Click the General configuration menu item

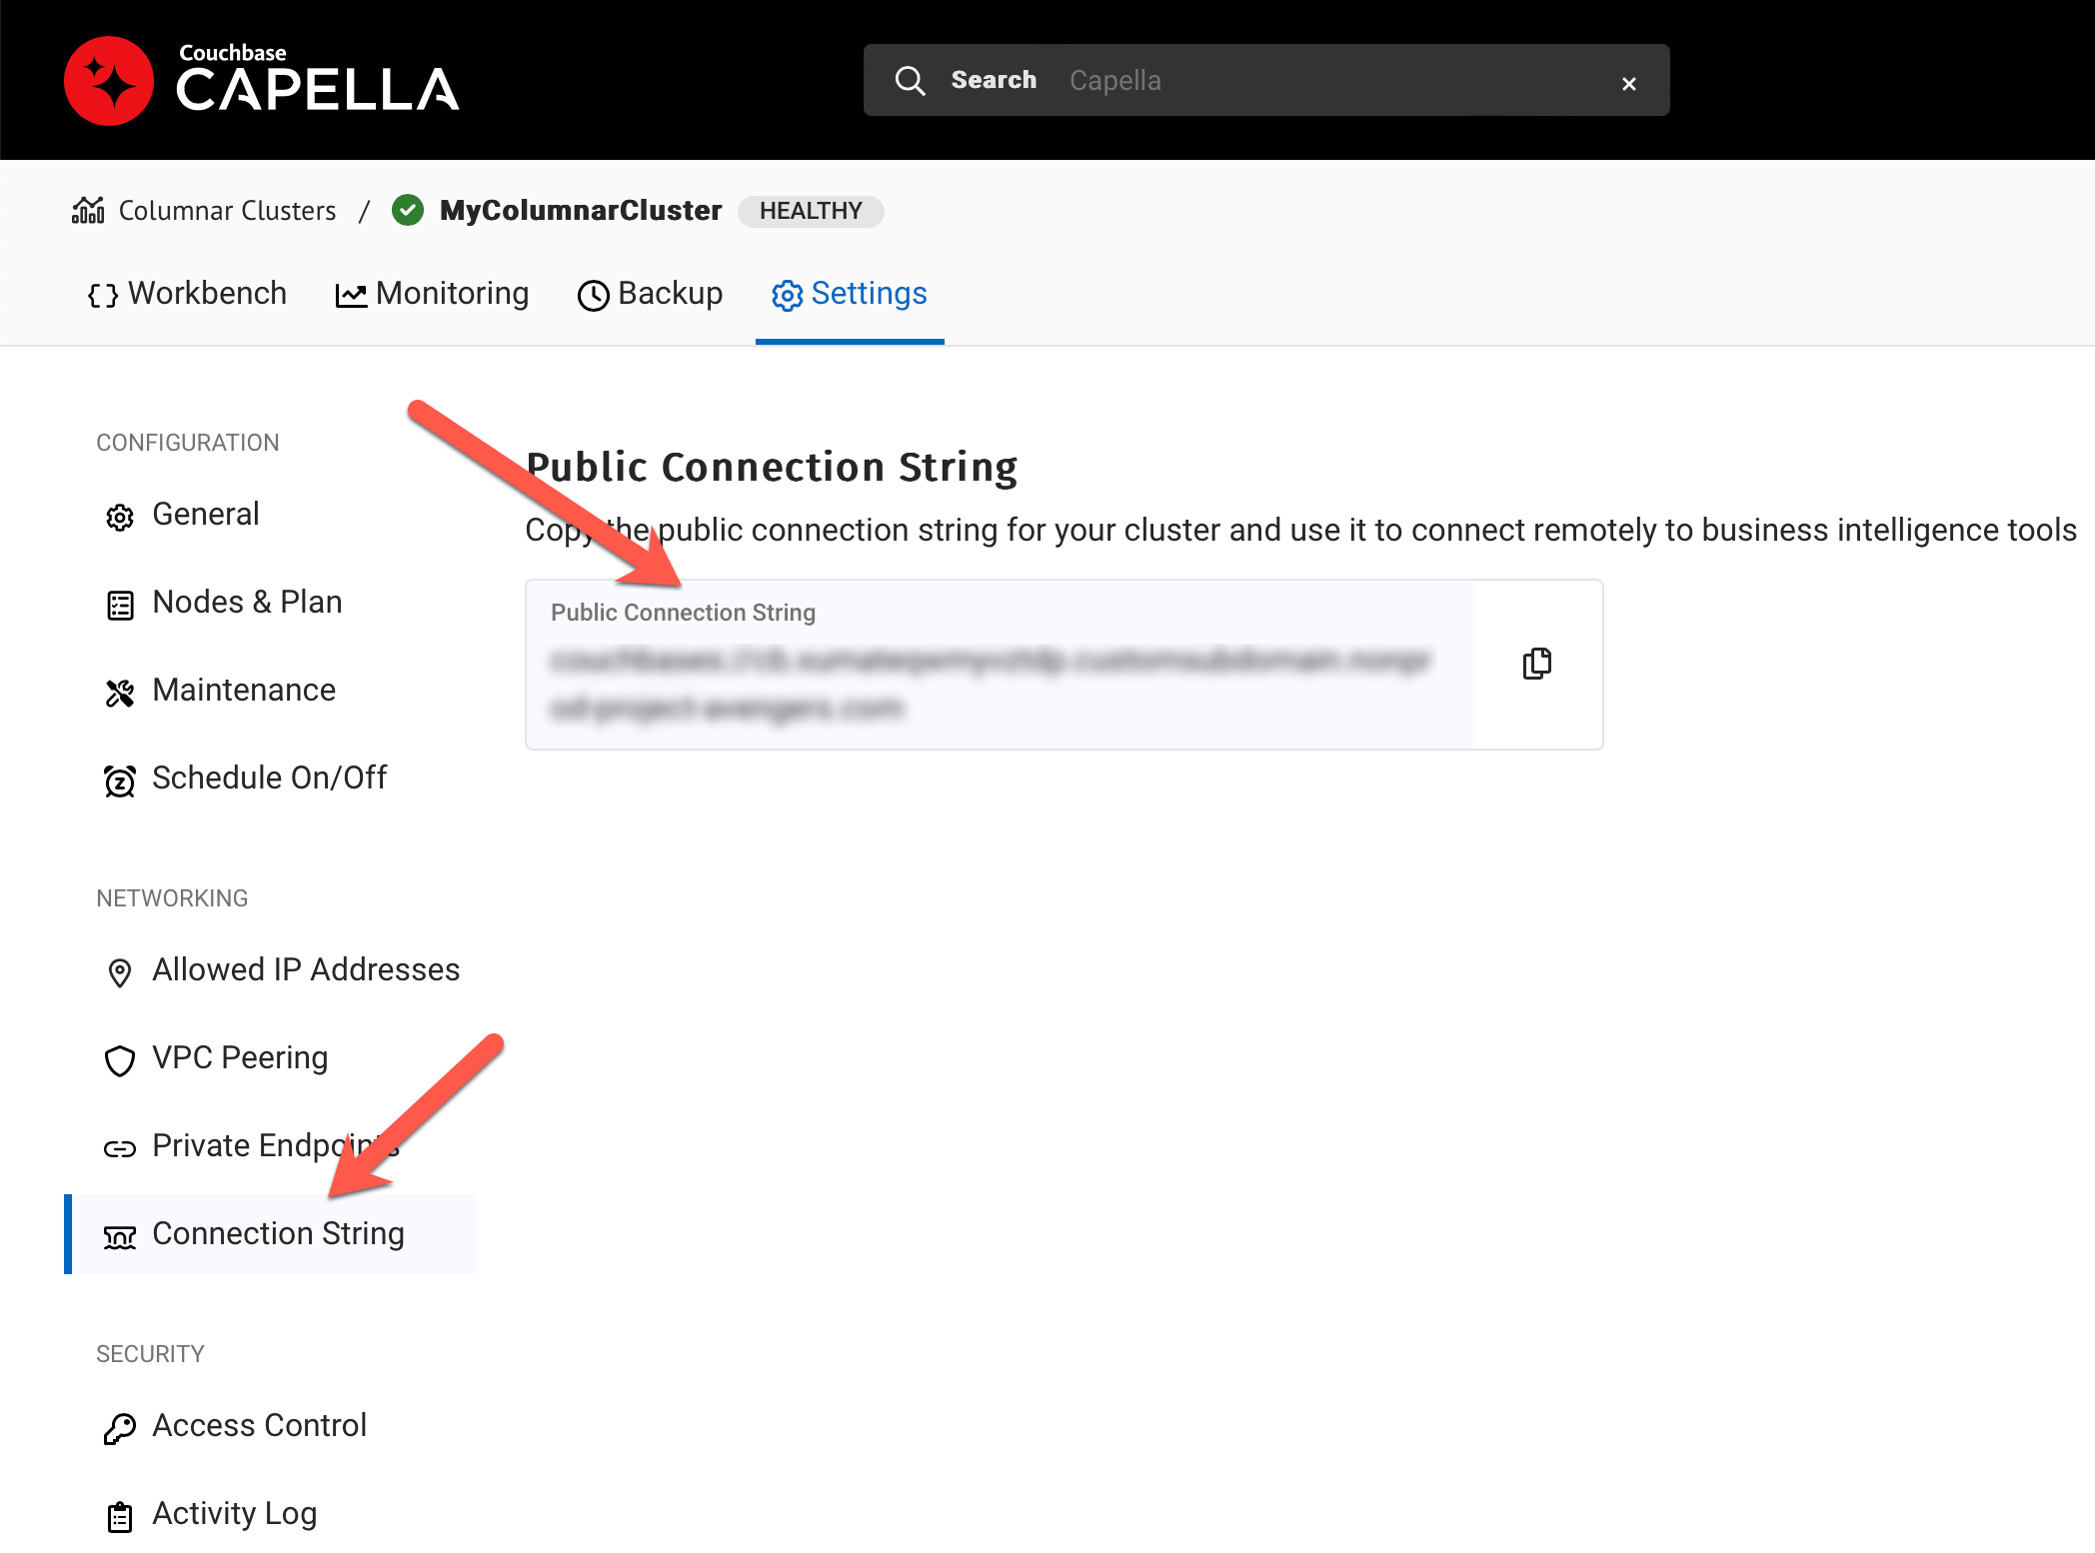coord(204,514)
